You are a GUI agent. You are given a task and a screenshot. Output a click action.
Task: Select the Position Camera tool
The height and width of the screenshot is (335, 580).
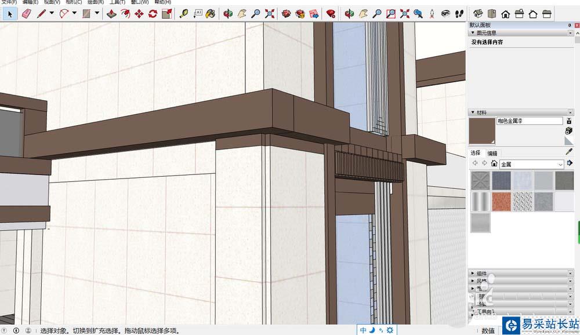432,14
